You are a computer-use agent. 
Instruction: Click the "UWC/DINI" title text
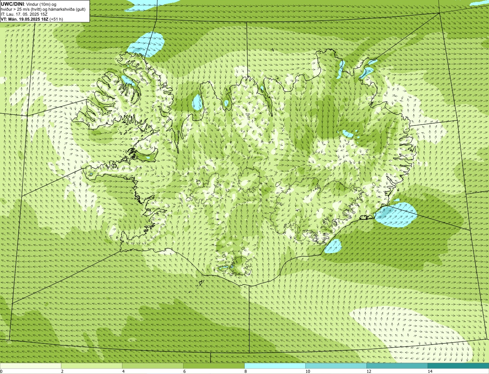(x=13, y=4)
